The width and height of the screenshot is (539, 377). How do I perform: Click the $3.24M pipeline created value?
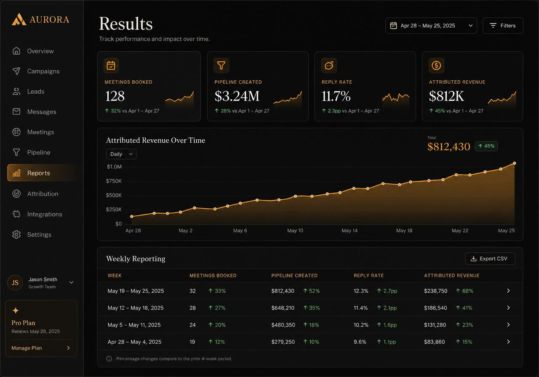coord(237,96)
